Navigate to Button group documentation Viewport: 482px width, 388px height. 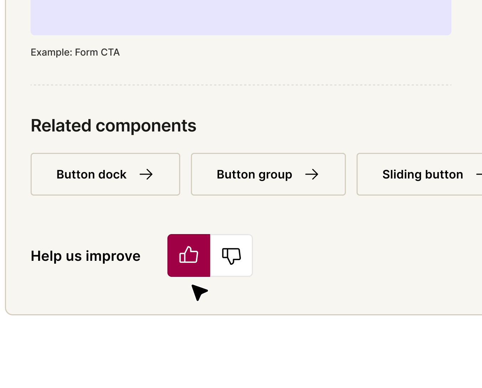268,174
